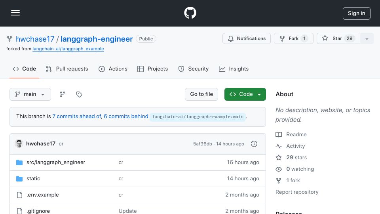
Task: Expand the green Code dropdown button
Action: coord(245,94)
